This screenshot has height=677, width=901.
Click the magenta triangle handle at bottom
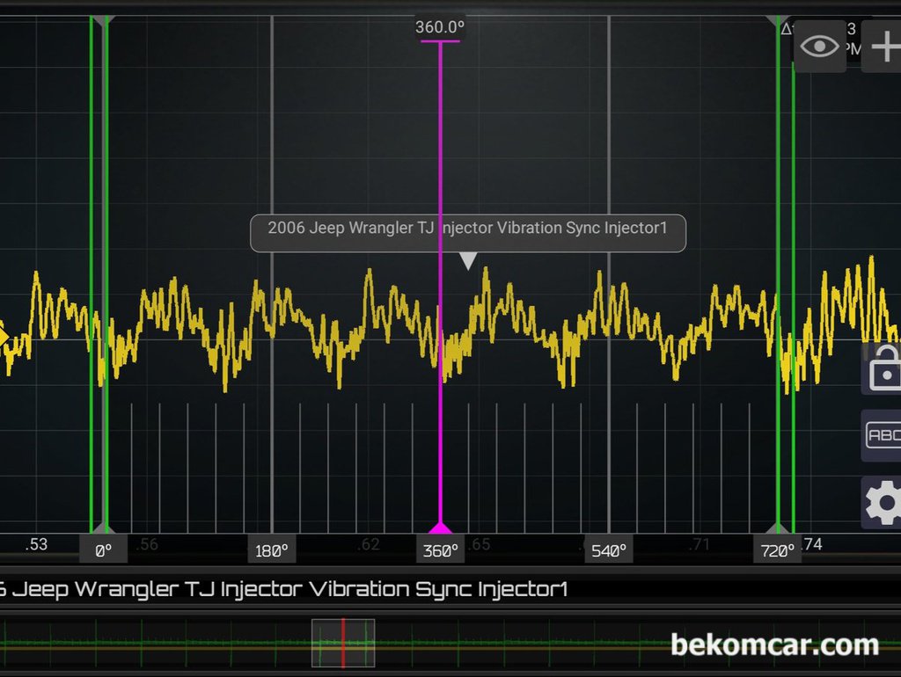[440, 528]
